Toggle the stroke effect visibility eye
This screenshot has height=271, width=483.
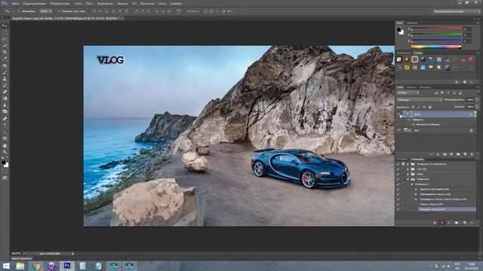point(413,125)
